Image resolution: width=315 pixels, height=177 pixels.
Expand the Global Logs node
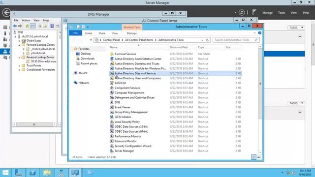coord(20,41)
